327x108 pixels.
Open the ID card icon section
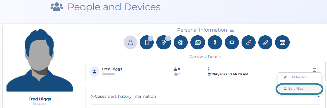pos(282,43)
